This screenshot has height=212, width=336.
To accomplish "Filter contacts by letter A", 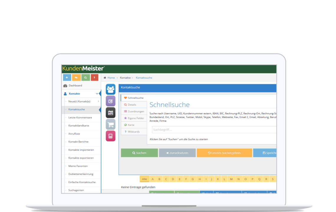I will [153, 179].
